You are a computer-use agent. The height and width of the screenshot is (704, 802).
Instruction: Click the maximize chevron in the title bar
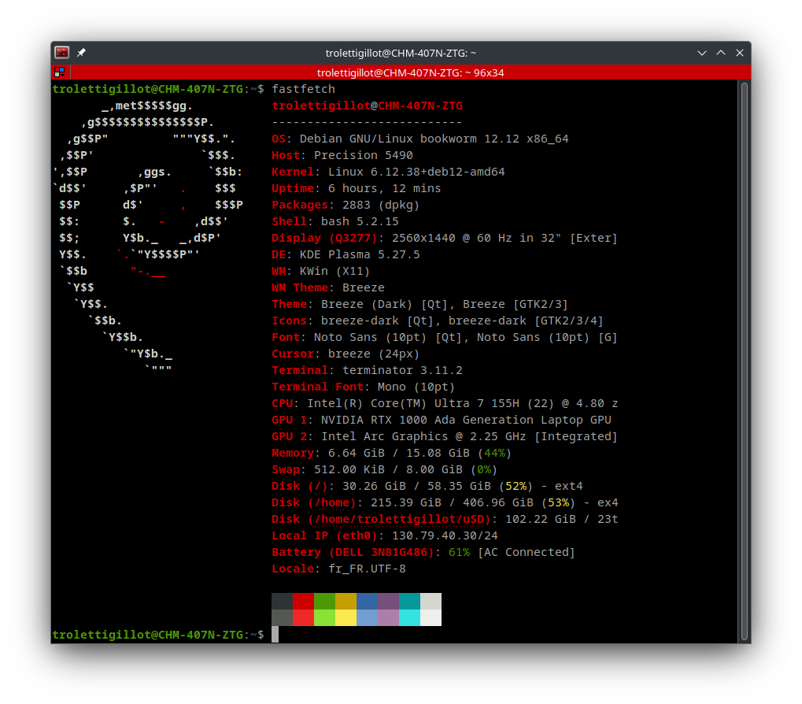click(721, 53)
